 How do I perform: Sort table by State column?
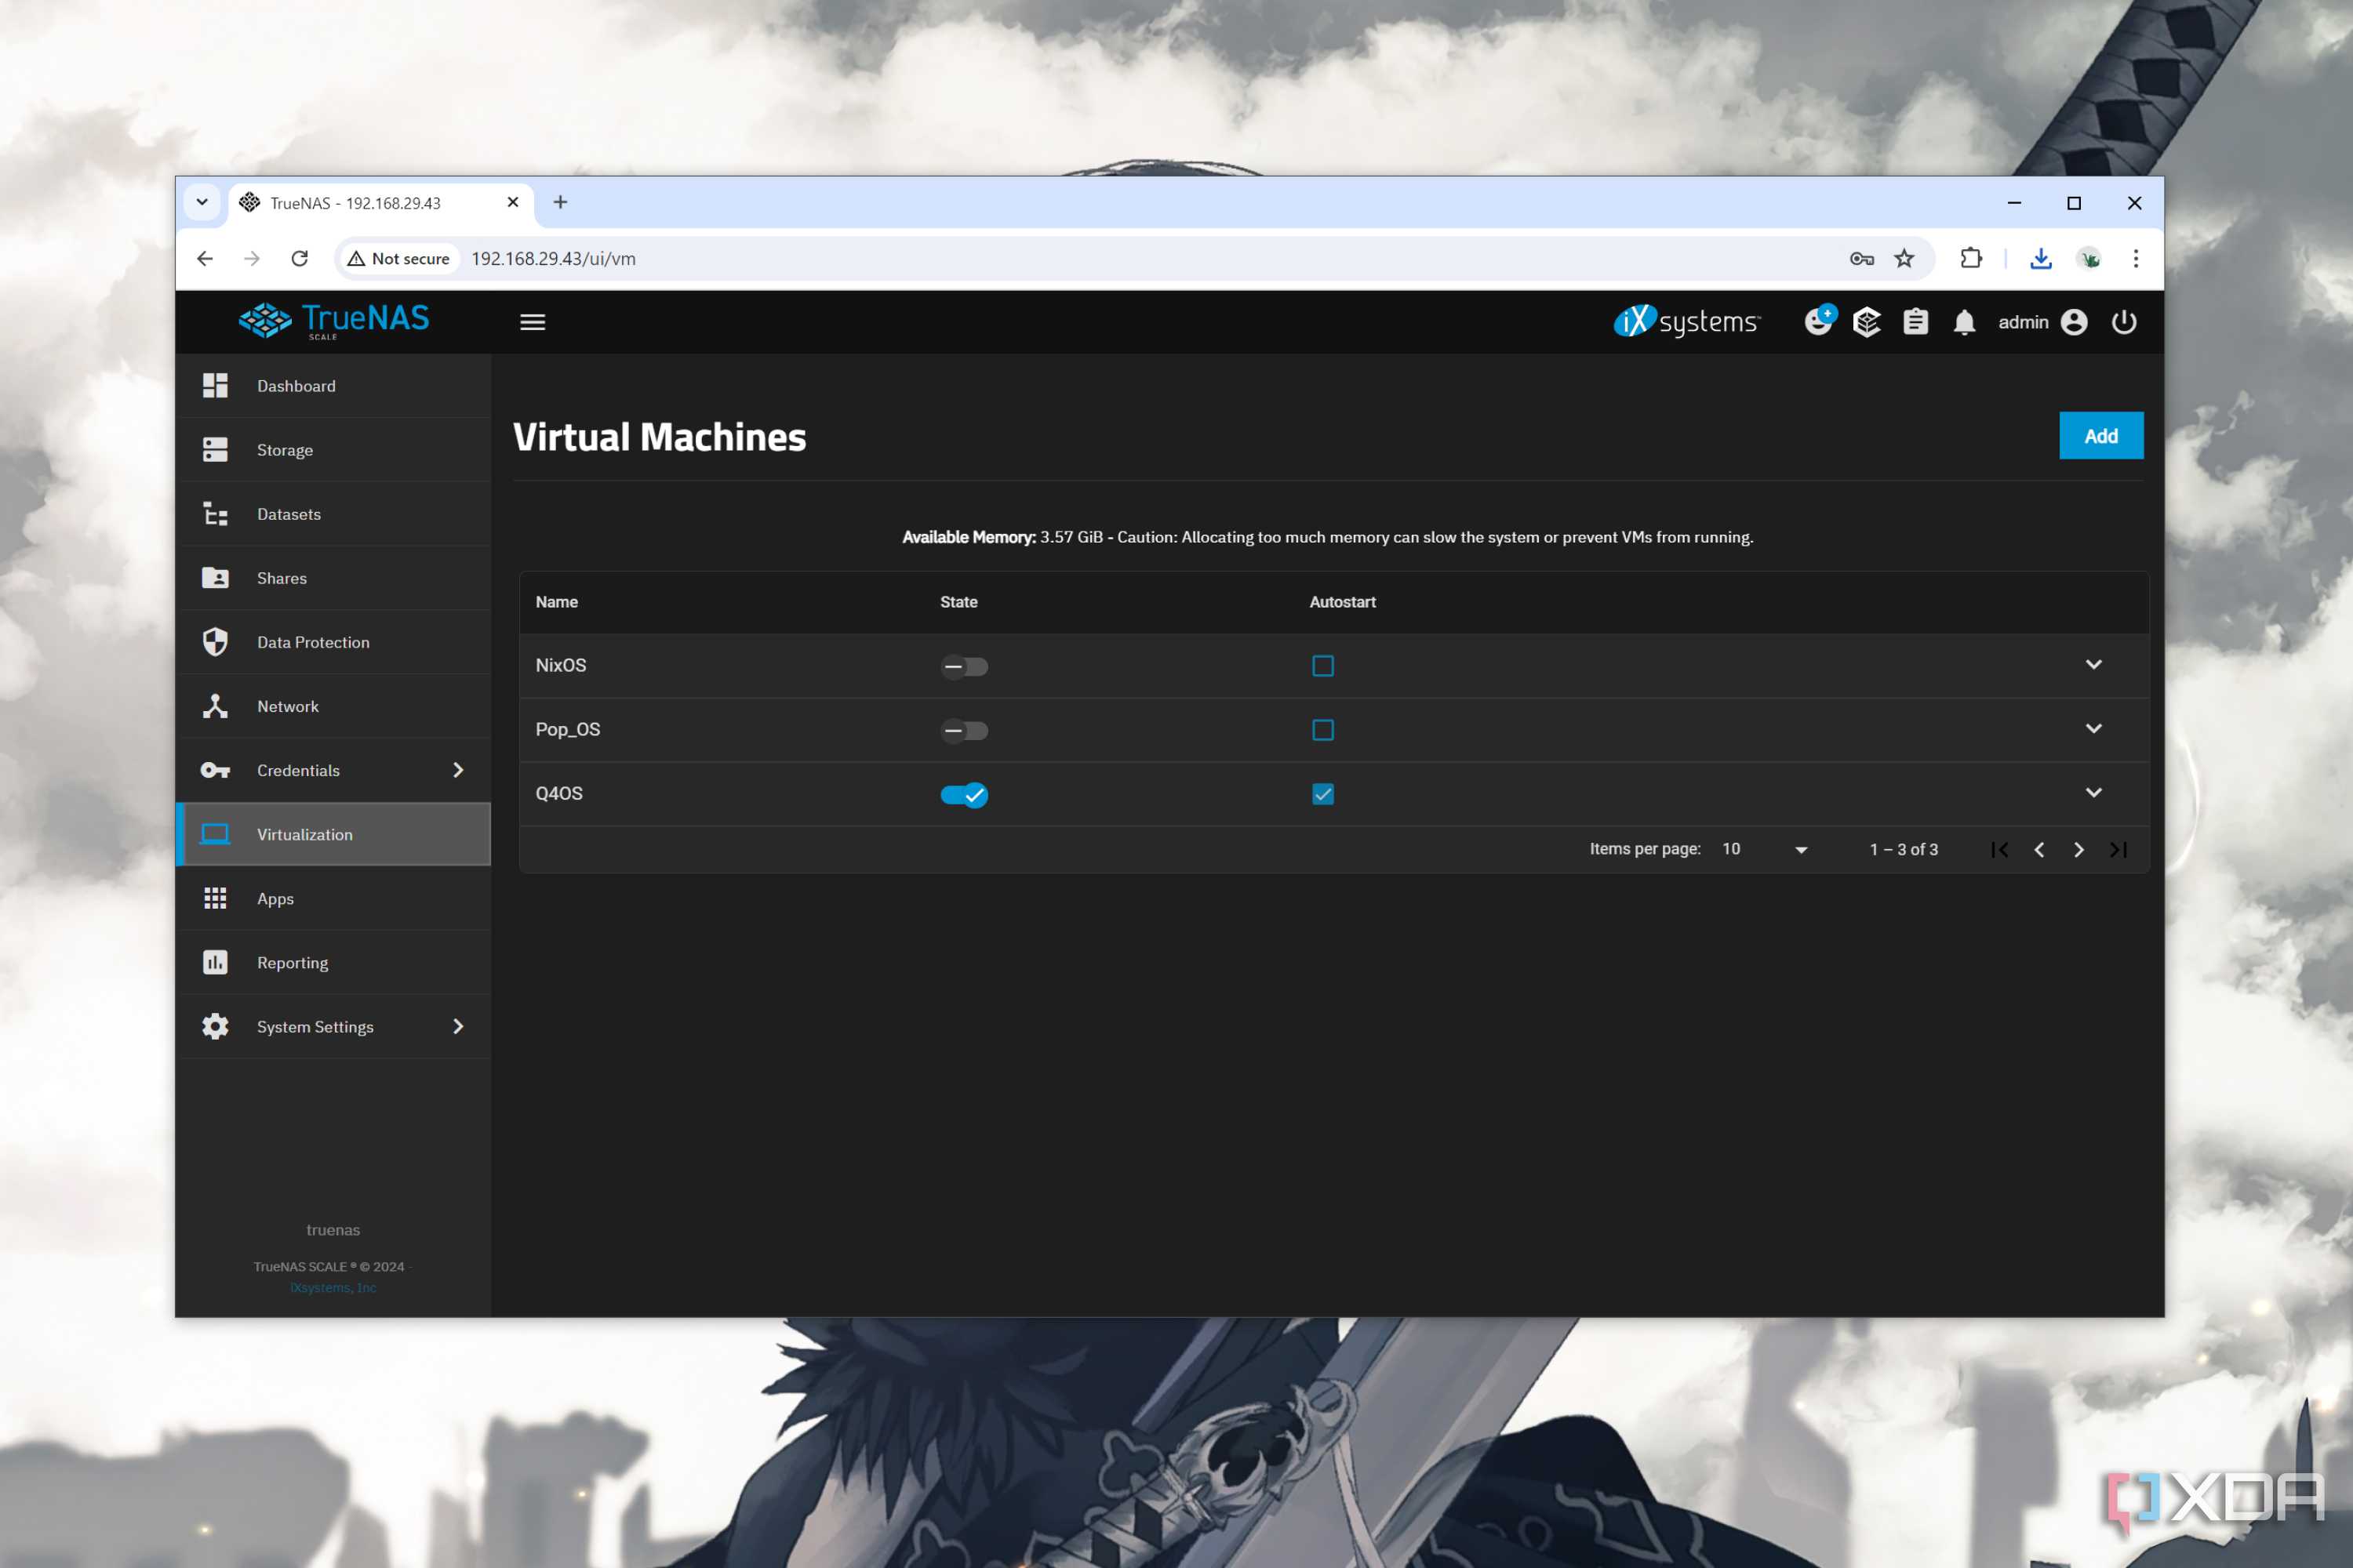[x=958, y=602]
